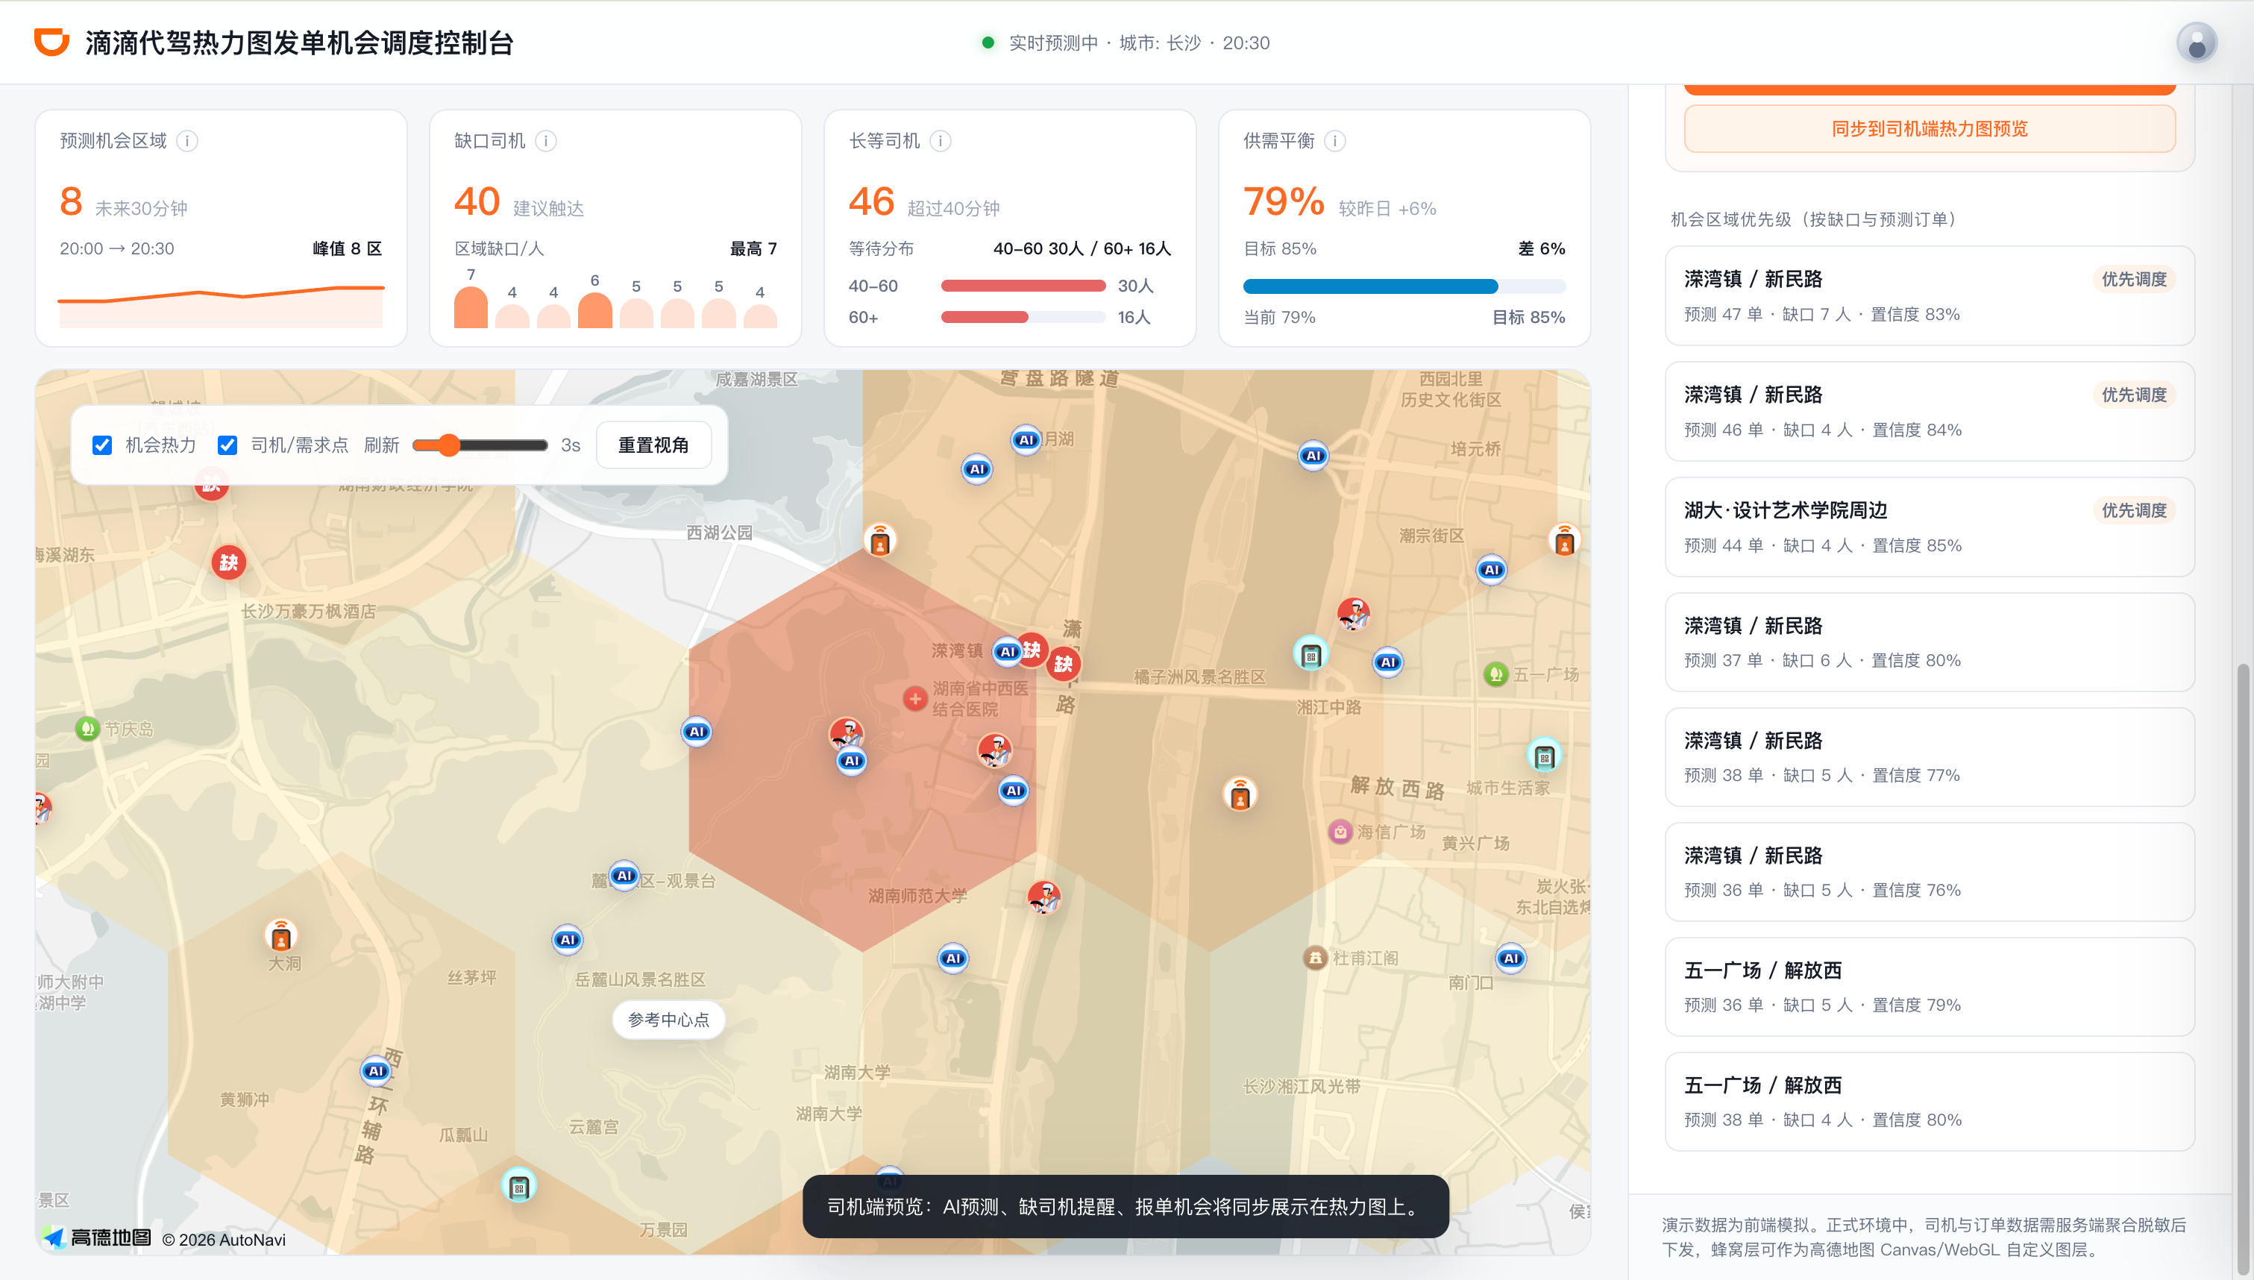Select the rider marker right of 湖南师范大学
The width and height of the screenshot is (2254, 1280).
(1044, 897)
